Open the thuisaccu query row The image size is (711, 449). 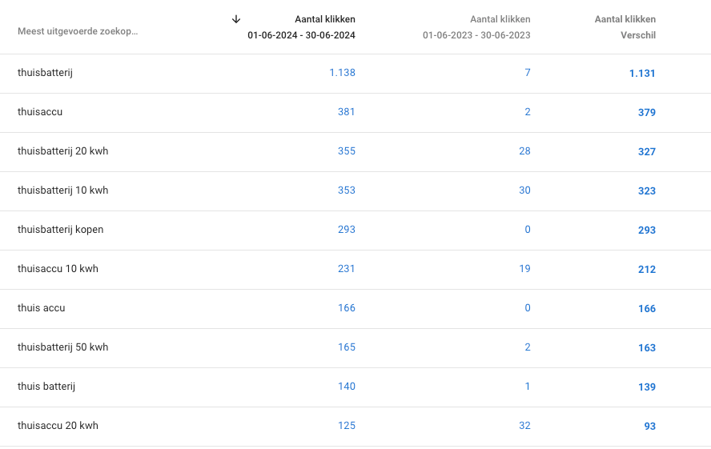point(40,112)
